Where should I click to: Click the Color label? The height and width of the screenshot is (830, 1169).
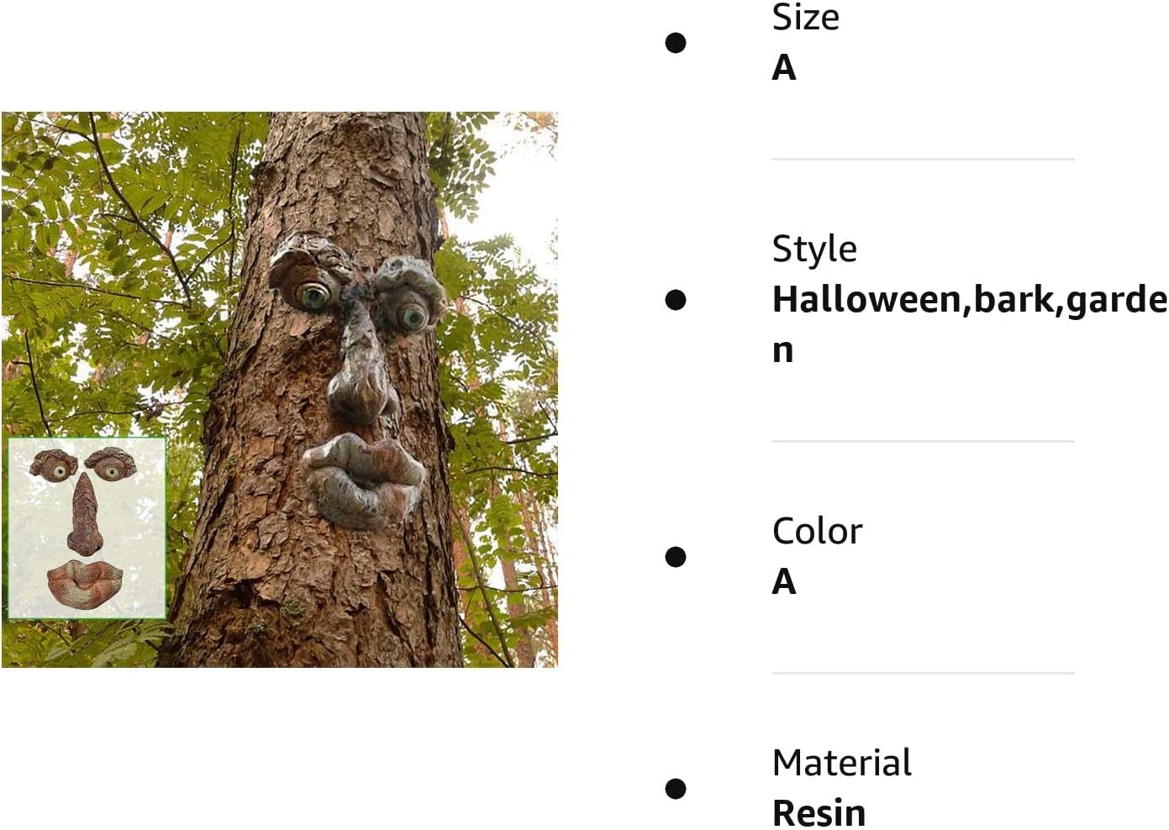tap(817, 531)
